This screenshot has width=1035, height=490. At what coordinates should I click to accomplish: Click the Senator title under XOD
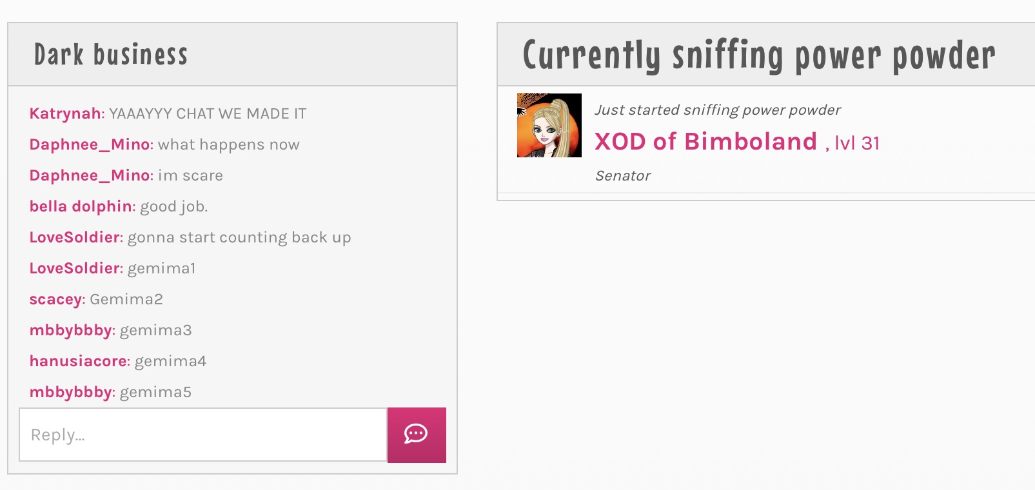click(623, 176)
